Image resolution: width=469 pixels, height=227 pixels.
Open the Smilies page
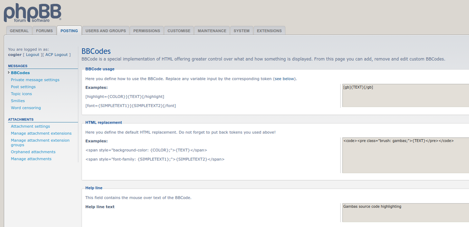(x=18, y=101)
